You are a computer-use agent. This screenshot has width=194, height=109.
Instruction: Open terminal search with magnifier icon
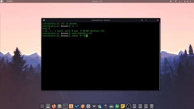click(x=142, y=20)
